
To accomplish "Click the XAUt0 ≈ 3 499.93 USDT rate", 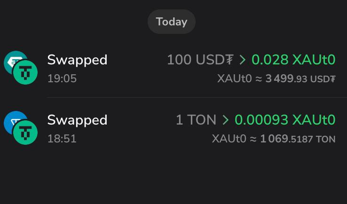I will [x=276, y=78].
